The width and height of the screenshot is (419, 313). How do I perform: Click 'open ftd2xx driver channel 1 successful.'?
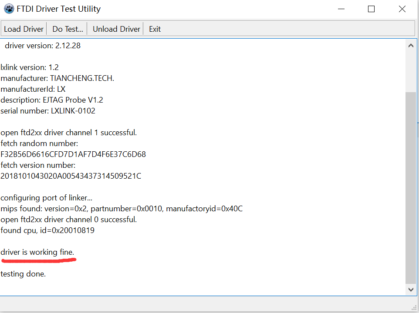69,133
